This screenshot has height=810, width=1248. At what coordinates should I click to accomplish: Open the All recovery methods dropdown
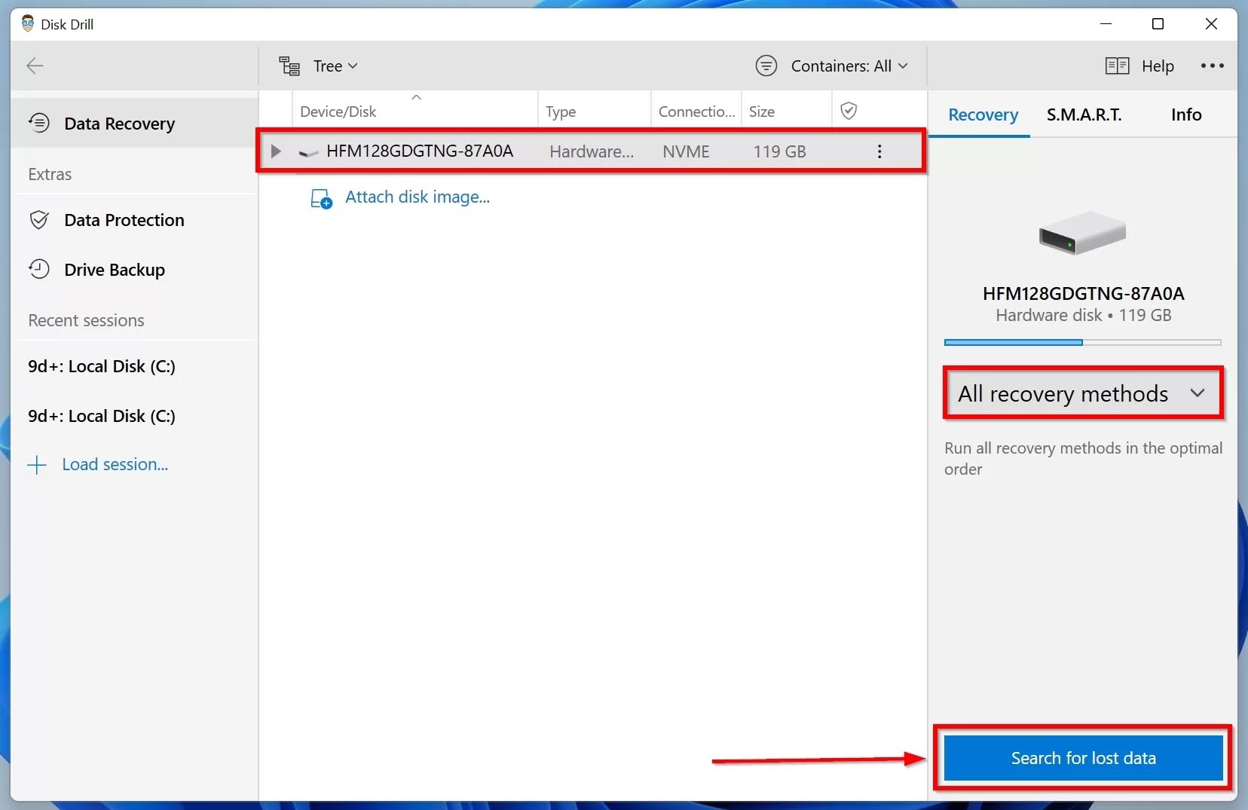coord(1082,393)
